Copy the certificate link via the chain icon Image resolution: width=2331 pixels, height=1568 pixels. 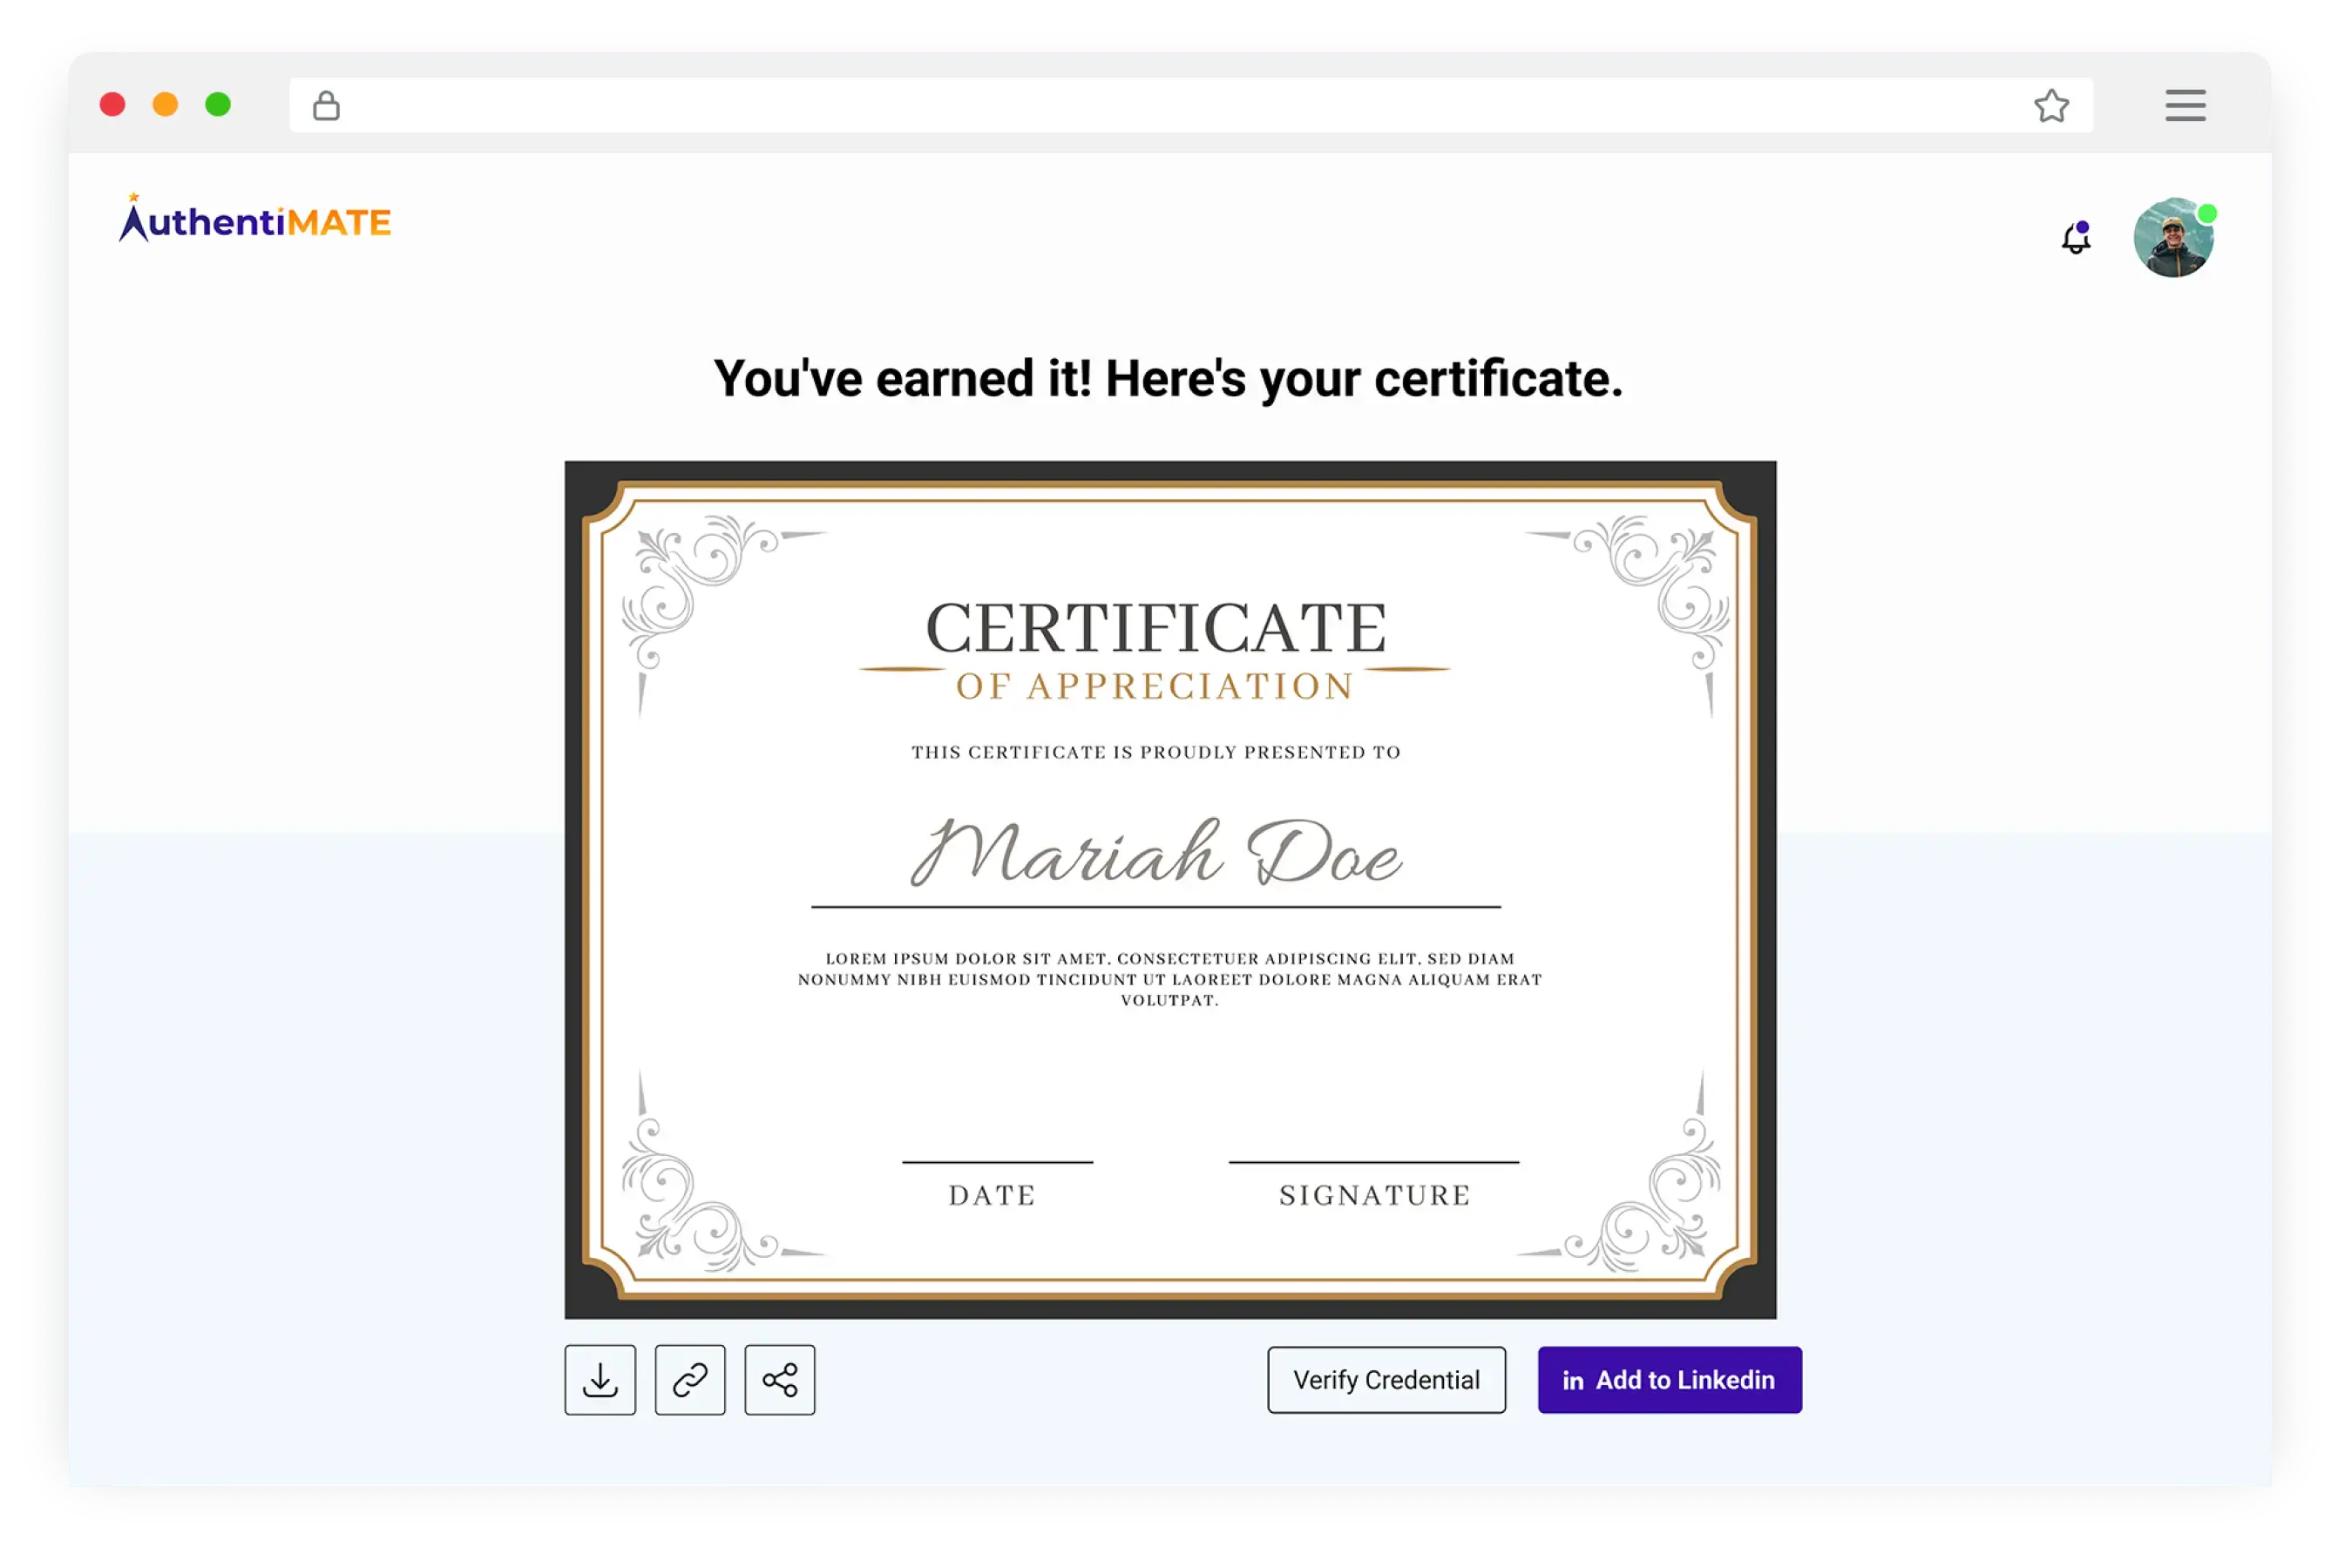[x=689, y=1380]
